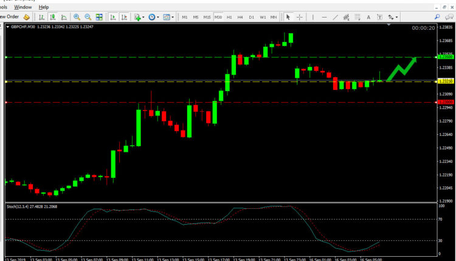Click the 00:00:20 candle timer text
The image size is (456, 261).
423,28
